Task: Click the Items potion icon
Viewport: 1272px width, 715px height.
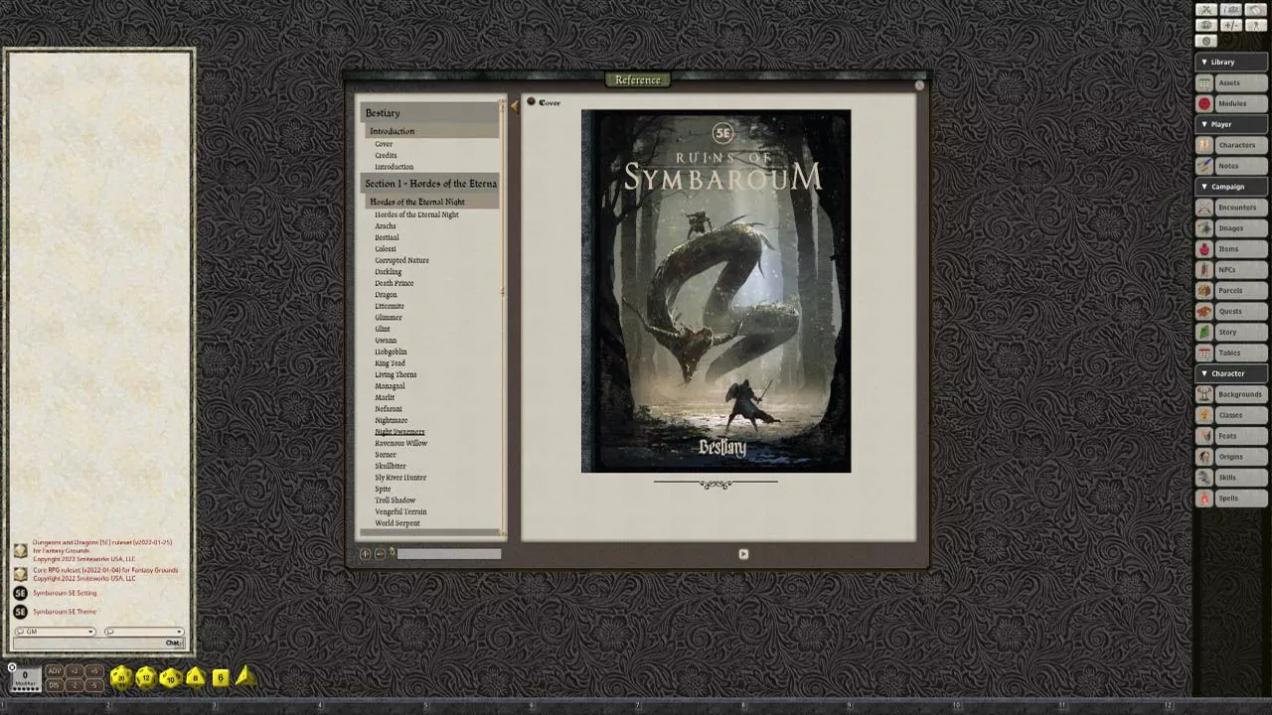Action: [1204, 249]
